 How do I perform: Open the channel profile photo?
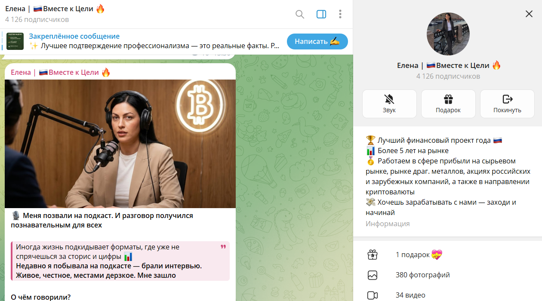[448, 34]
